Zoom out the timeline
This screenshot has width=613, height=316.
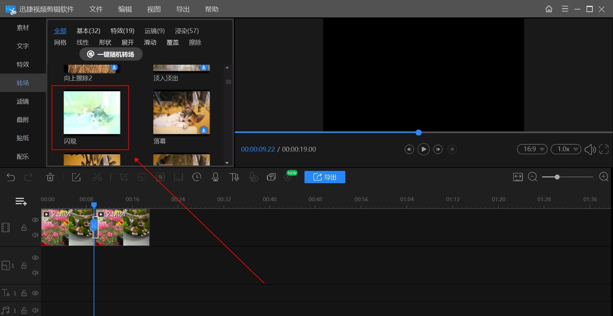(x=533, y=177)
